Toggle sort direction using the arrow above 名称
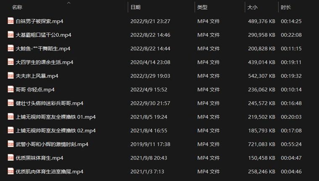The height and width of the screenshot is (181, 319). pos(69,3)
